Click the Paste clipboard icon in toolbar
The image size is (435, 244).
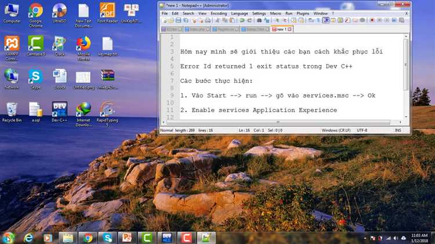tap(232, 20)
